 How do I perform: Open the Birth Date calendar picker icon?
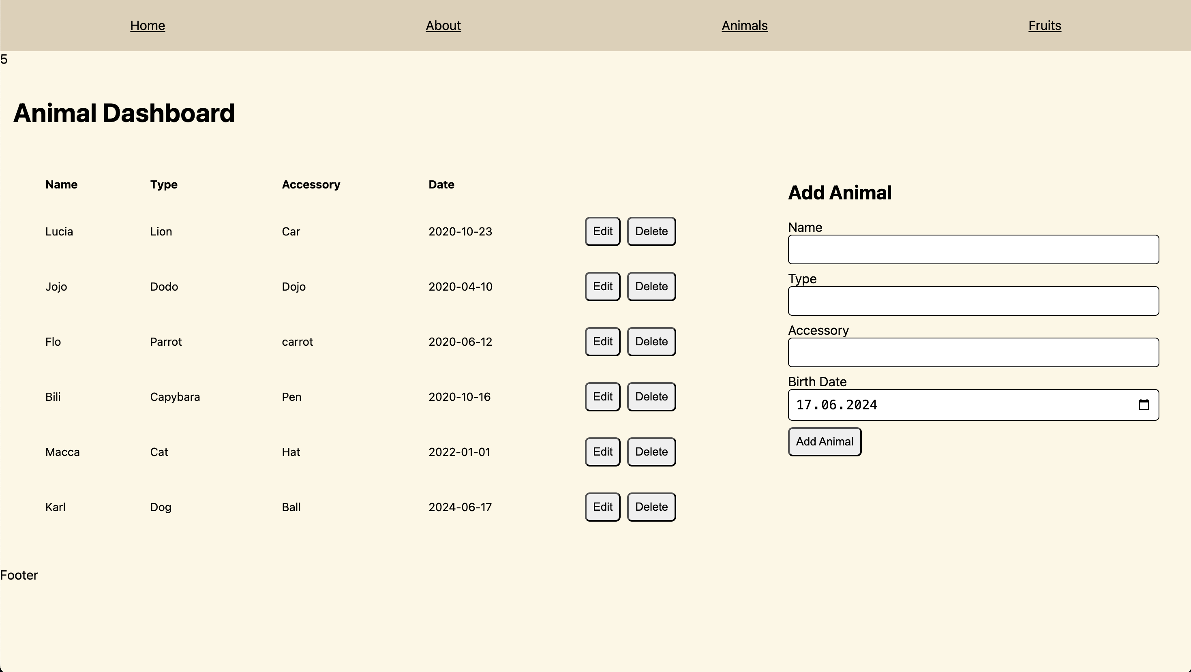pos(1144,405)
